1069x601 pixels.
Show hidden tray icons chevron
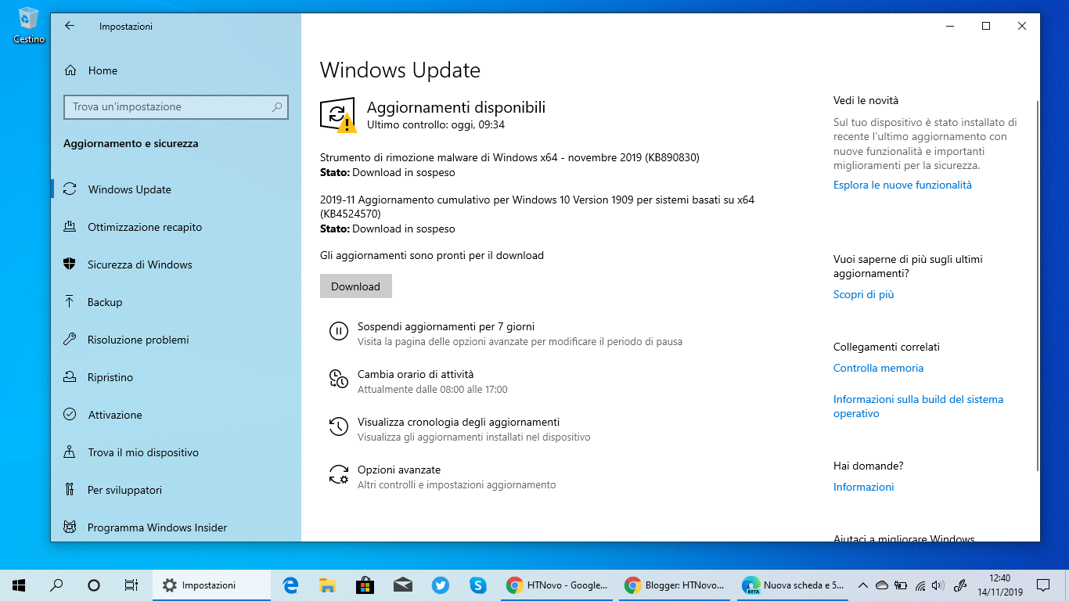pyautogui.click(x=863, y=585)
